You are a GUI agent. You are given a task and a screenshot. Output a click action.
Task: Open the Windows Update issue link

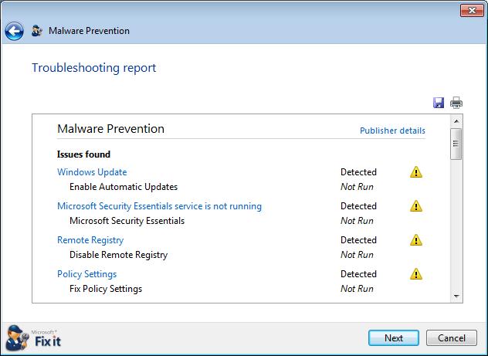point(92,172)
